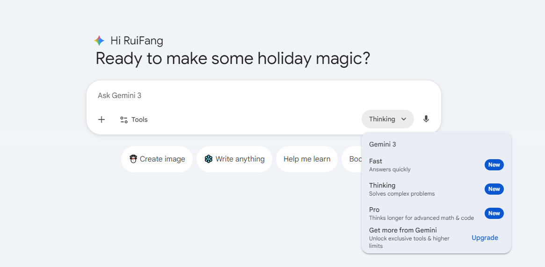Click the Upgrade link
Viewport: 545px width, 267px height.
[485, 238]
